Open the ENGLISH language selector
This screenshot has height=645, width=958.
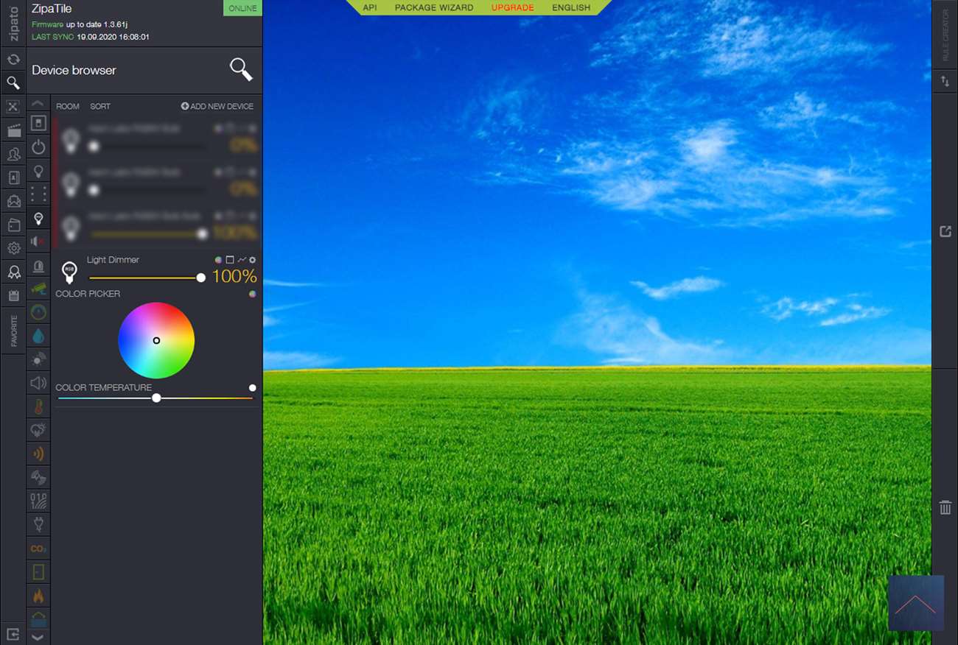click(x=571, y=7)
